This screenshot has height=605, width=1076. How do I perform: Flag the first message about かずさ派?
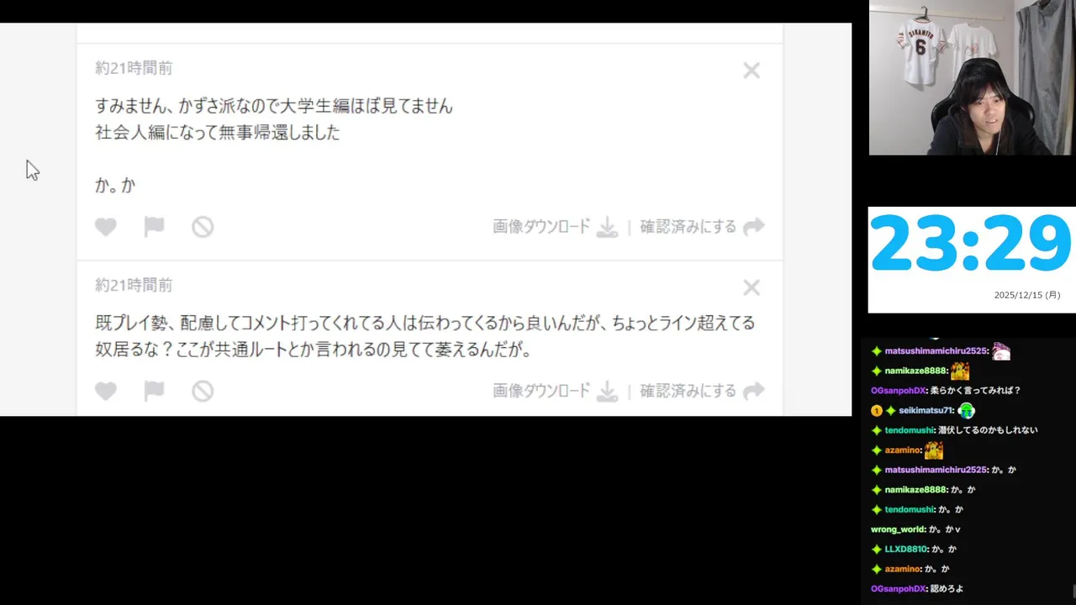point(154,227)
